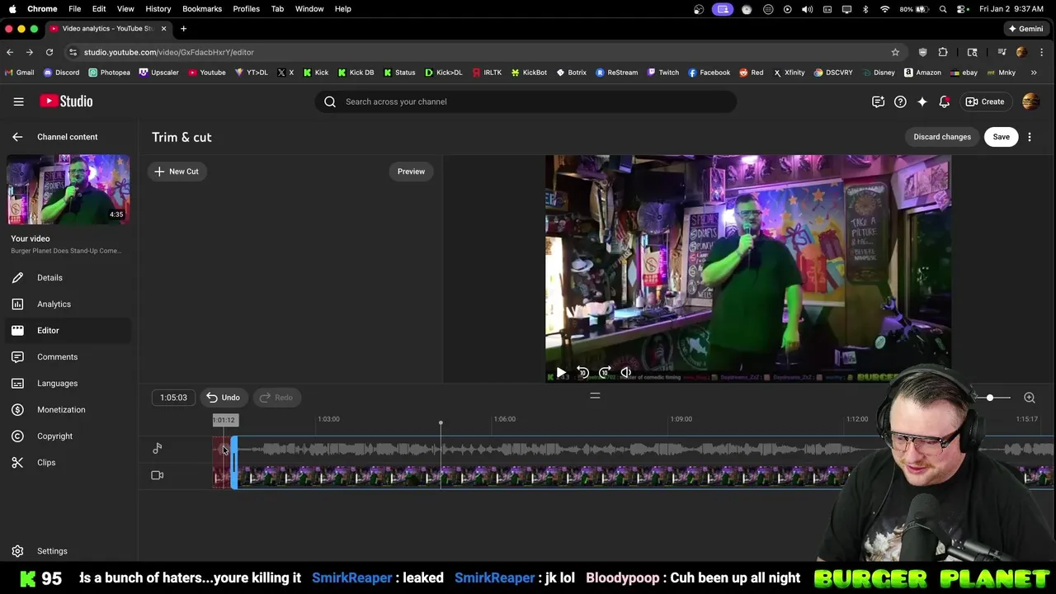Adjust the timeline zoom slider
The image size is (1056, 594).
click(990, 398)
